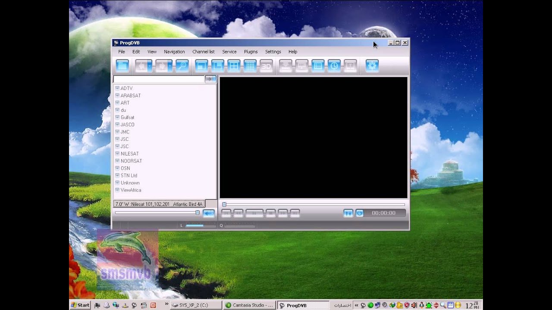The width and height of the screenshot is (552, 310).
Task: Expand the ViewAfrica provider node
Action: (117, 190)
